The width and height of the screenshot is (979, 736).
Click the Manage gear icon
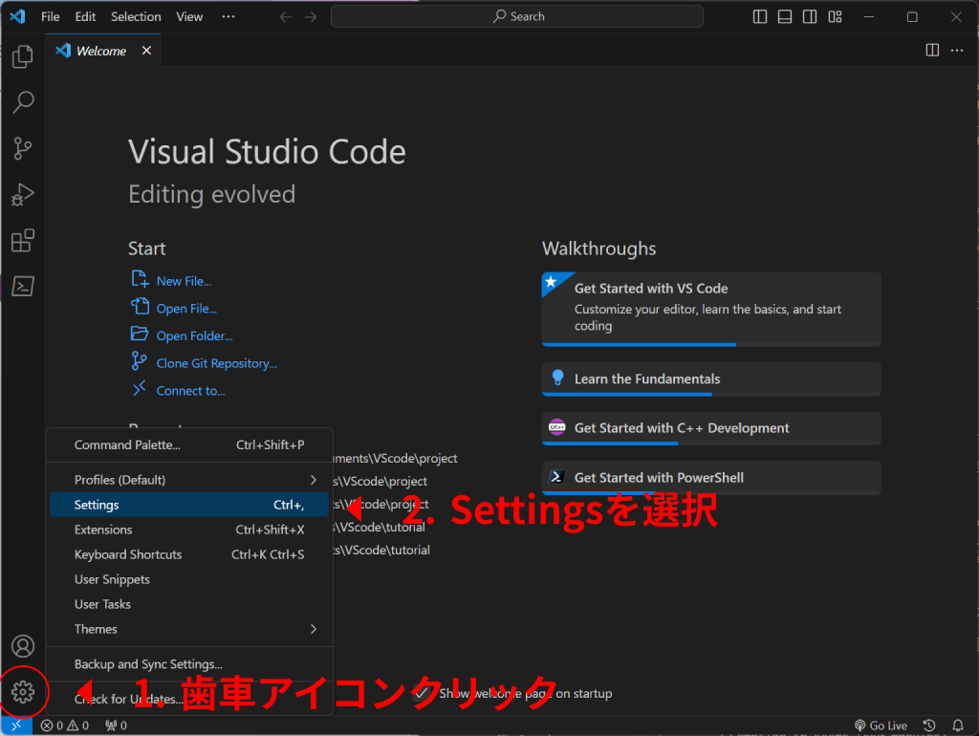tap(23, 692)
